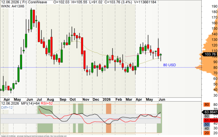
Task: Click the Diff=12 indicator label
Action: [7, 108]
